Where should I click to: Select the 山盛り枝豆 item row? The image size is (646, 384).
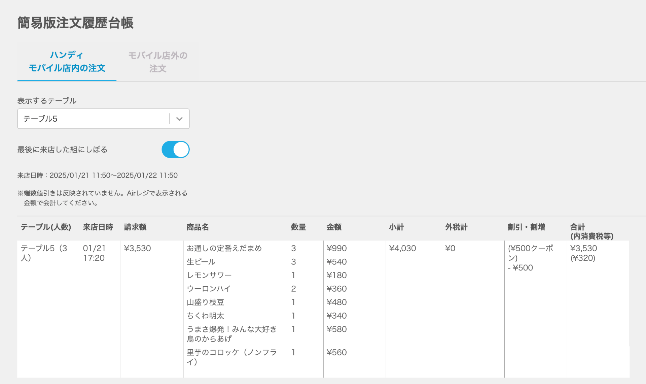[x=205, y=302]
